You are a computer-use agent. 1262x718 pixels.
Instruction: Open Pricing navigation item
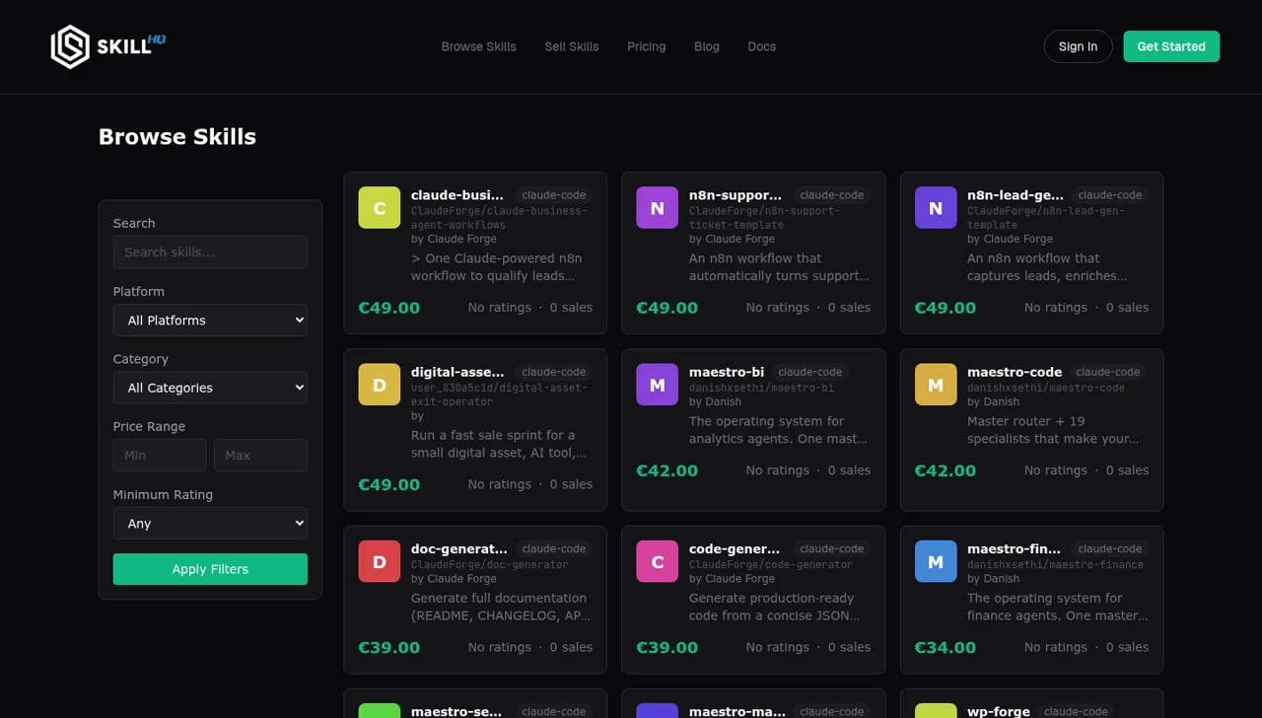(647, 46)
